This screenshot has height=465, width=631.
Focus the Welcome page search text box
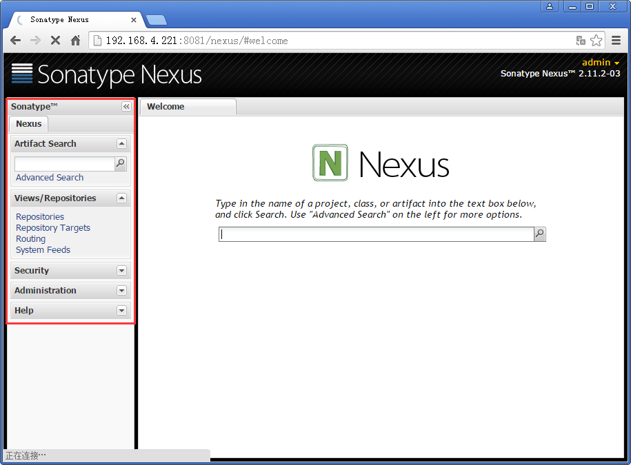pyautogui.click(x=377, y=234)
